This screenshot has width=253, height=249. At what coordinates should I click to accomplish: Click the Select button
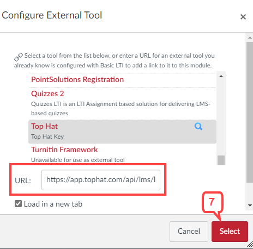point(230,232)
